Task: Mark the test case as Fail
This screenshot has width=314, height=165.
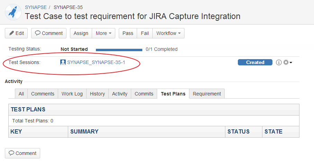Action: pyautogui.click(x=145, y=33)
